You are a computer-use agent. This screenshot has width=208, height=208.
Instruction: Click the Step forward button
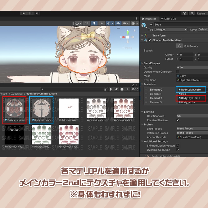(37, 13)
